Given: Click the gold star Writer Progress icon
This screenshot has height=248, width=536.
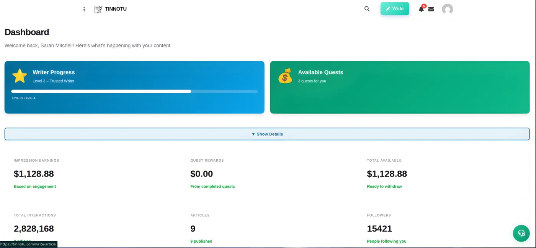Looking at the screenshot, I should click(x=20, y=76).
